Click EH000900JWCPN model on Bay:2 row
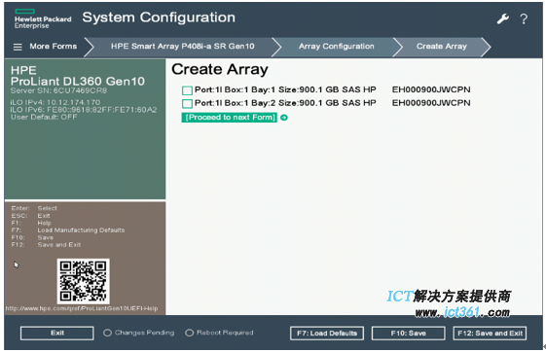The width and height of the screenshot is (546, 352). (x=431, y=103)
